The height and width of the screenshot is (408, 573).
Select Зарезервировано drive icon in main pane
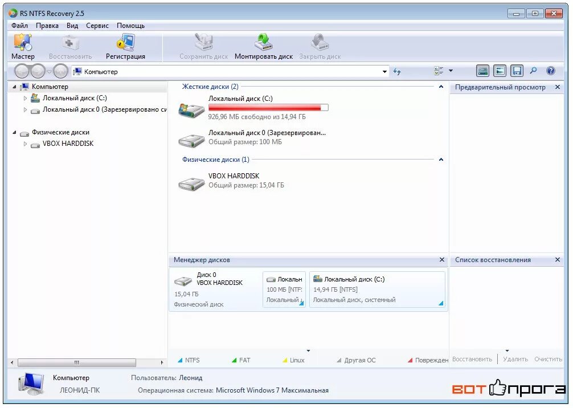click(191, 140)
